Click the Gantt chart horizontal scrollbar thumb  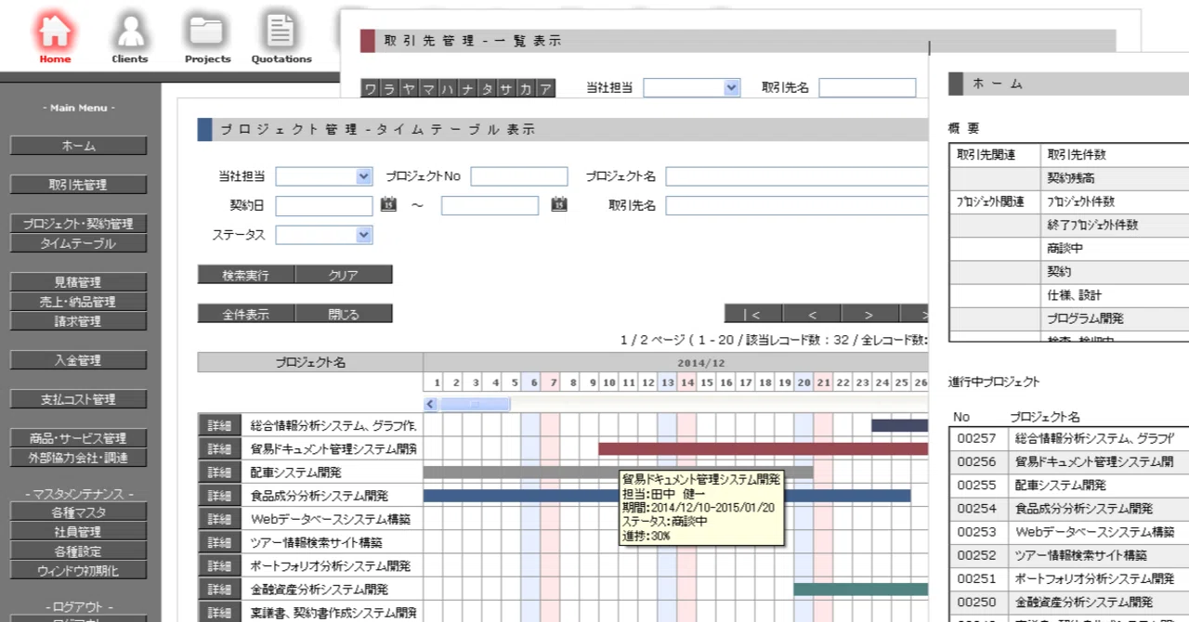coord(475,404)
